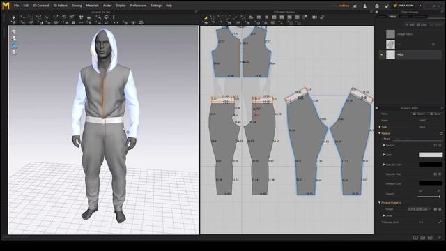Screen dimensions: 446x251
Task: Open the Display menu
Action: tap(121, 6)
